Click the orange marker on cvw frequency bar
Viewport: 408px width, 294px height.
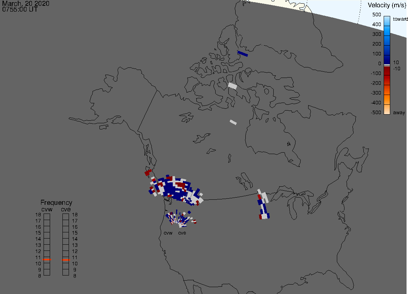47,260
